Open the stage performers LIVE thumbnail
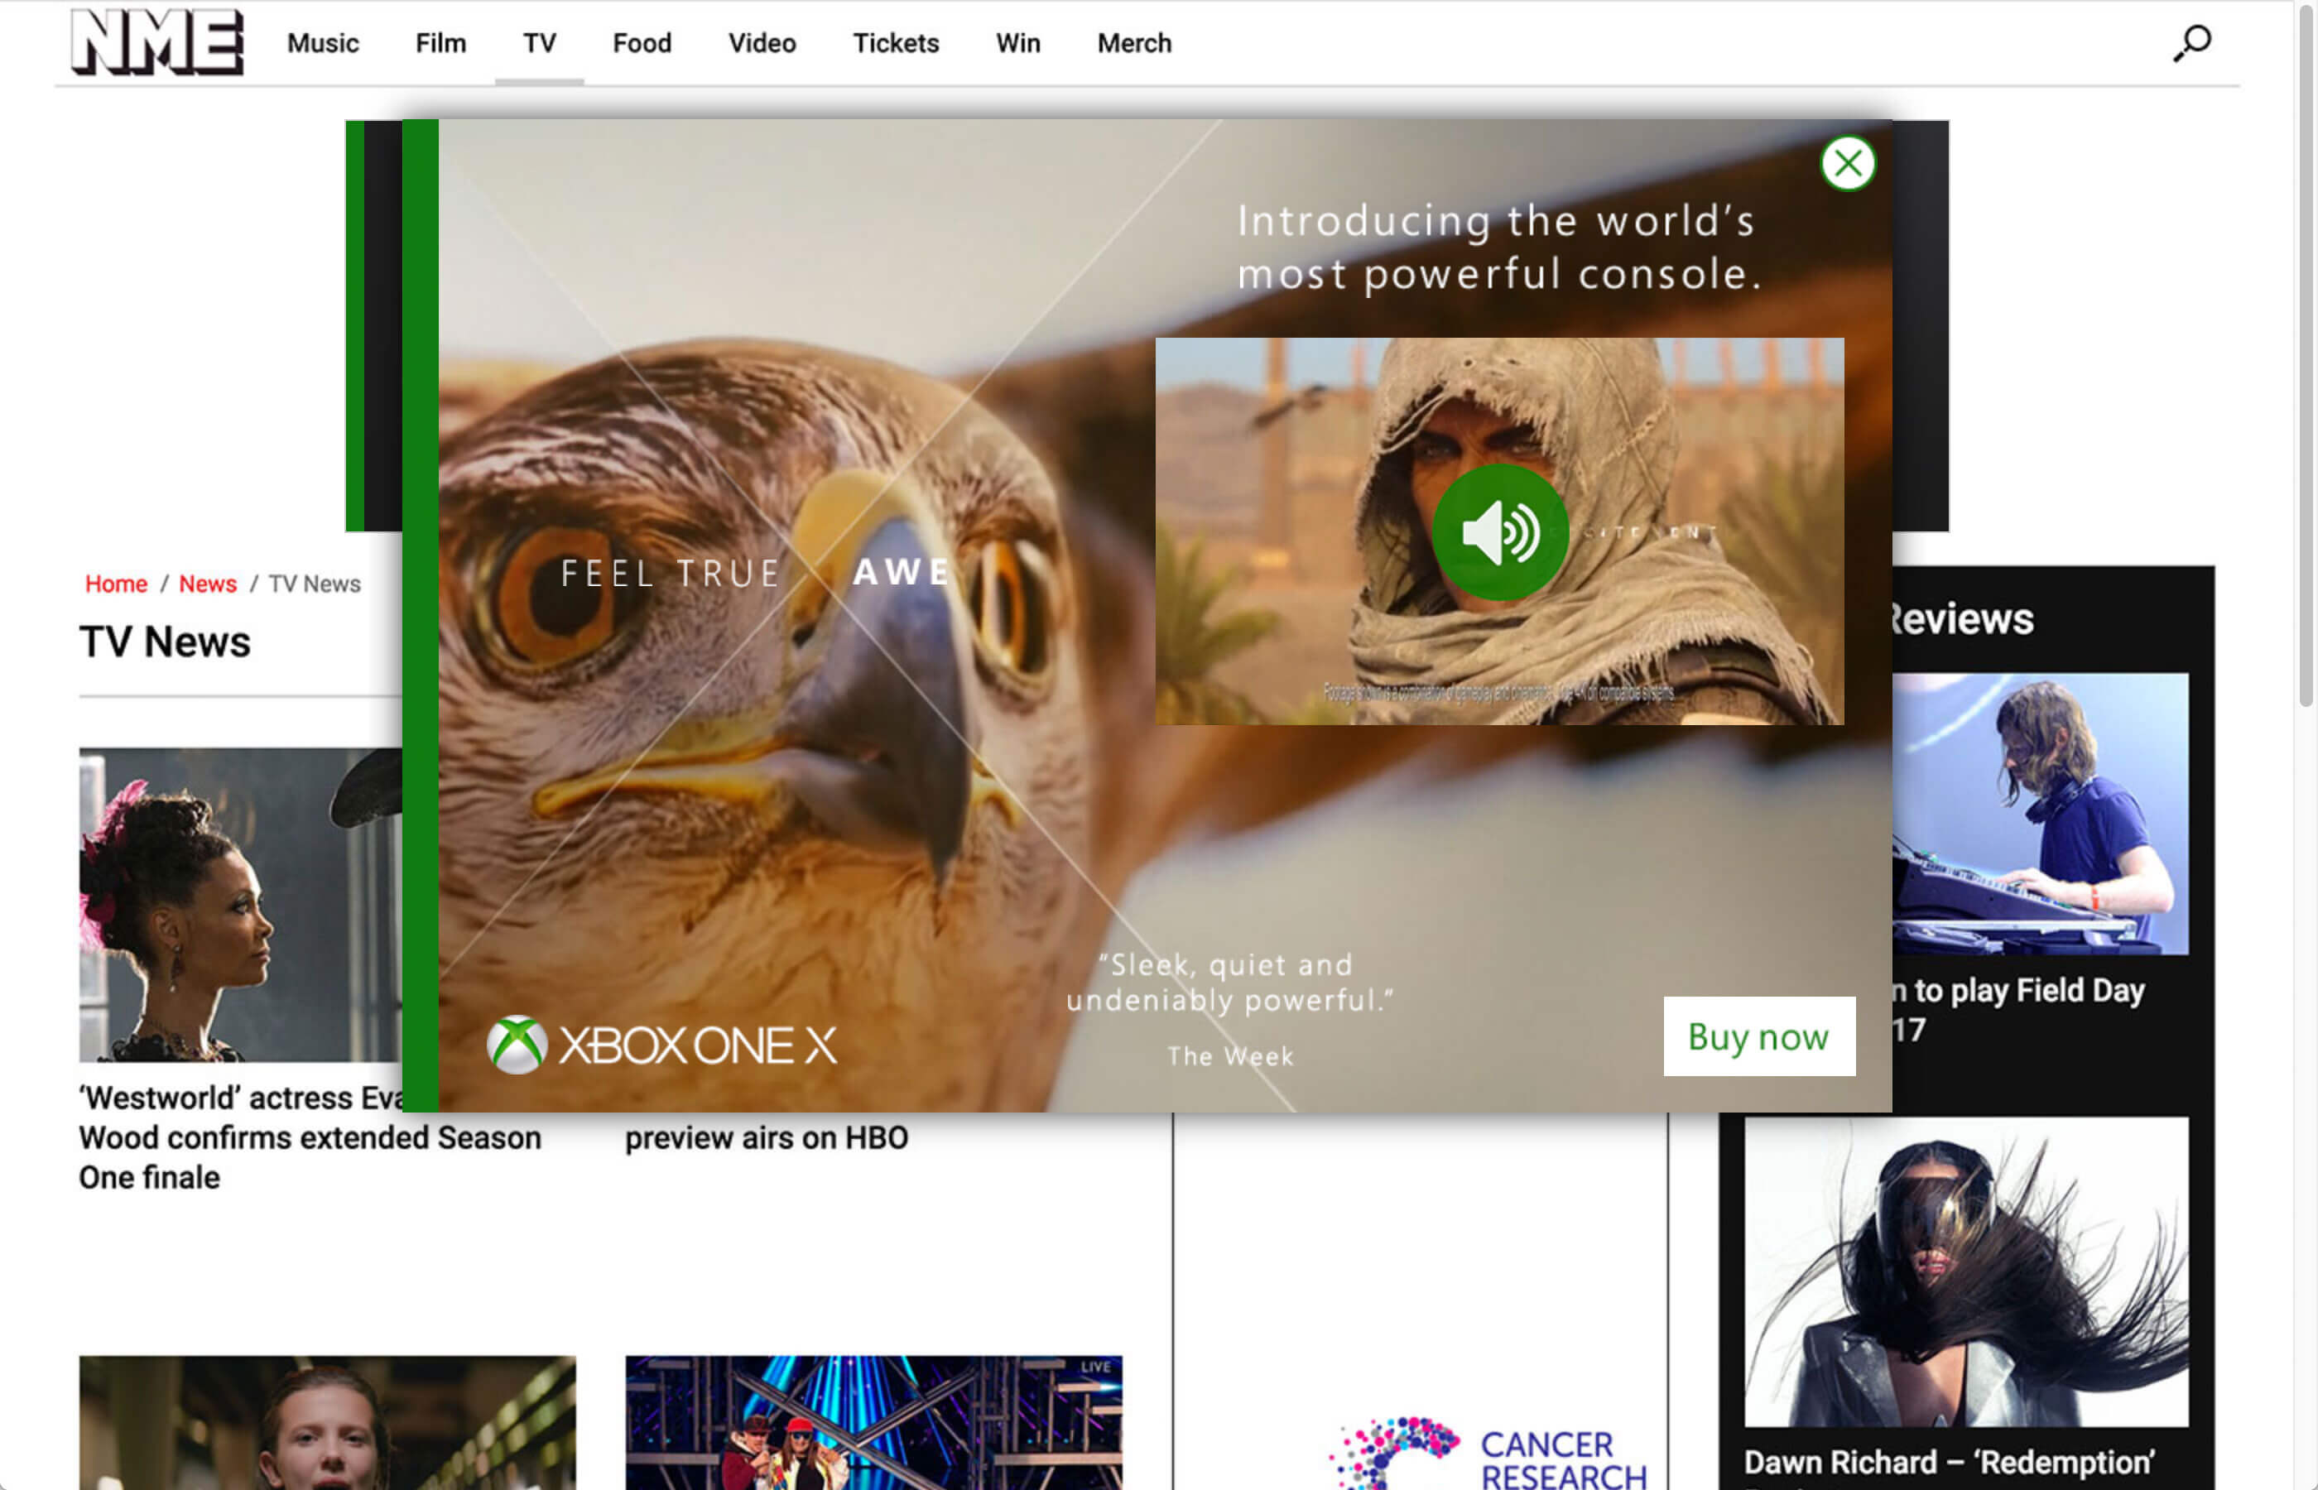The image size is (2318, 1490). pyautogui.click(x=873, y=1422)
